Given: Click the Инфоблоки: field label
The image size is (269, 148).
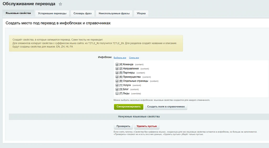Looking at the screenshot, I should pyautogui.click(x=105, y=57).
